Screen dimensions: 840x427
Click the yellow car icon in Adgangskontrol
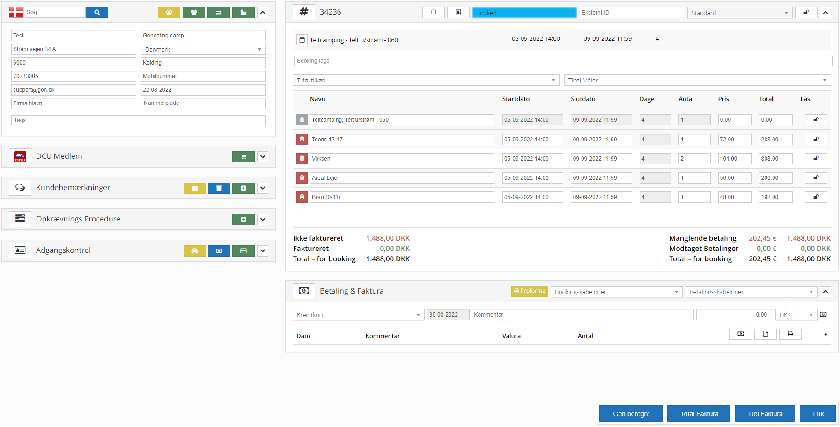click(x=194, y=251)
